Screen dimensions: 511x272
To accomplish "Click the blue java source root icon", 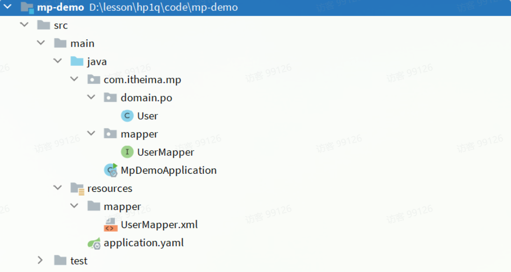I will (x=77, y=61).
